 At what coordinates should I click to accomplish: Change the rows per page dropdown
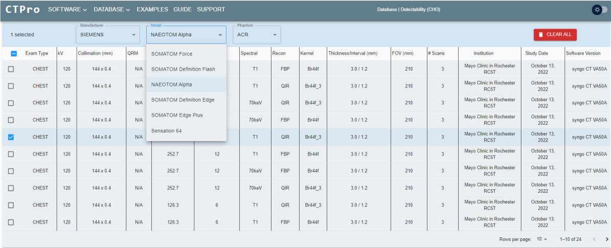coord(541,239)
